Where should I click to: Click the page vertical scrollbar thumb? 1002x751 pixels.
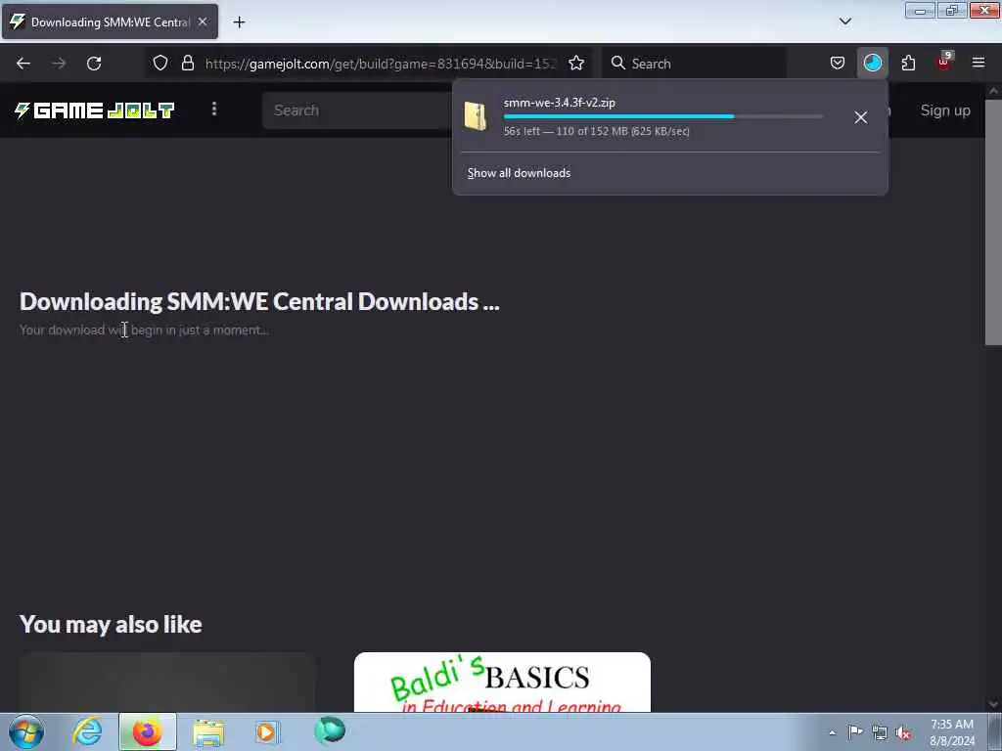pyautogui.click(x=993, y=222)
